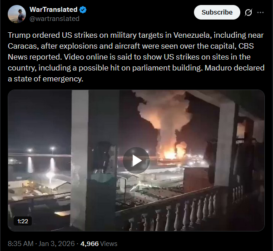The width and height of the screenshot is (273, 251).
Task: Visit the @wartranslated handle
Action: pyautogui.click(x=55, y=19)
